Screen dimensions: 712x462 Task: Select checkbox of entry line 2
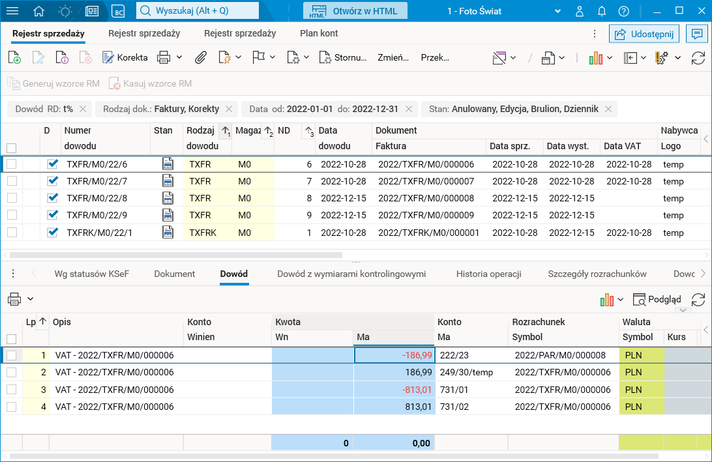(x=12, y=372)
